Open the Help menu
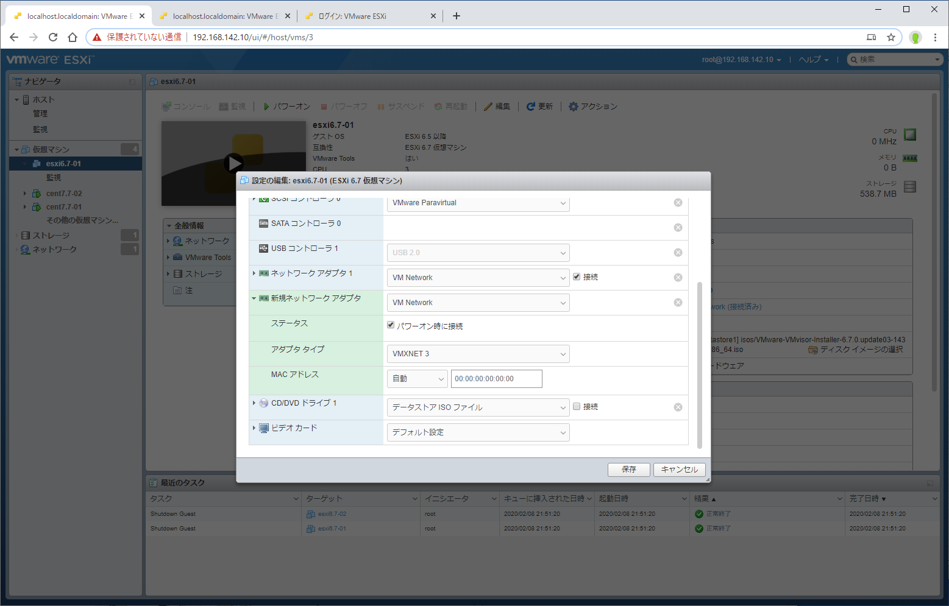This screenshot has height=606, width=949. pos(814,60)
